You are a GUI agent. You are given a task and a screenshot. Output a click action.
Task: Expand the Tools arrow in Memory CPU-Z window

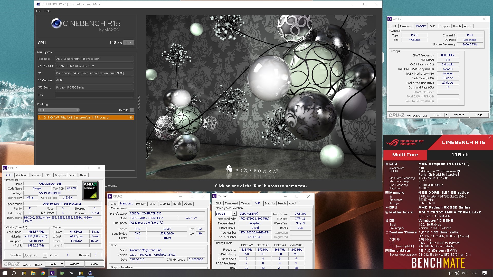tap(447, 115)
